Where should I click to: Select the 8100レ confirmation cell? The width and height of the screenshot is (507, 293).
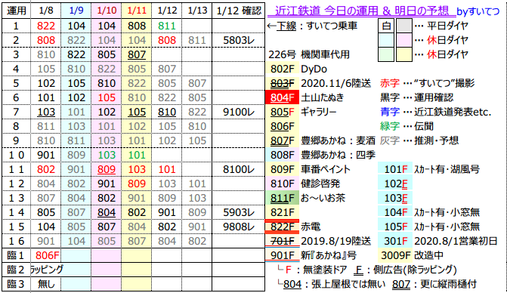click(x=239, y=169)
